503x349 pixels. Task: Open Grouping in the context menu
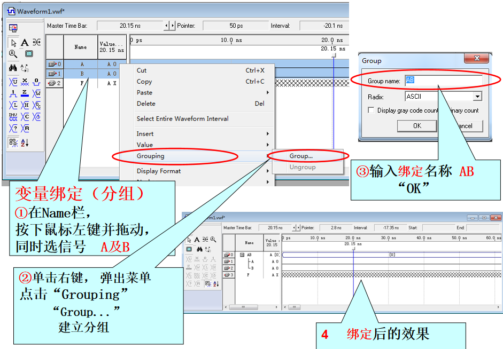[x=204, y=156]
